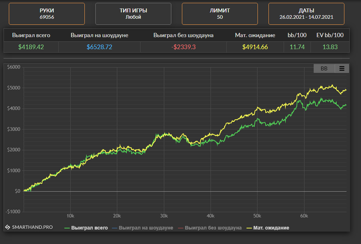This screenshot has height=244, width=361.
Task: Click the -$1000 y-axis label
Action: click(x=13, y=212)
